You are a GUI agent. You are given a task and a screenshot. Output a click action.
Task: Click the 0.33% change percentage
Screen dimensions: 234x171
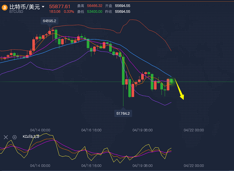click(x=68, y=12)
